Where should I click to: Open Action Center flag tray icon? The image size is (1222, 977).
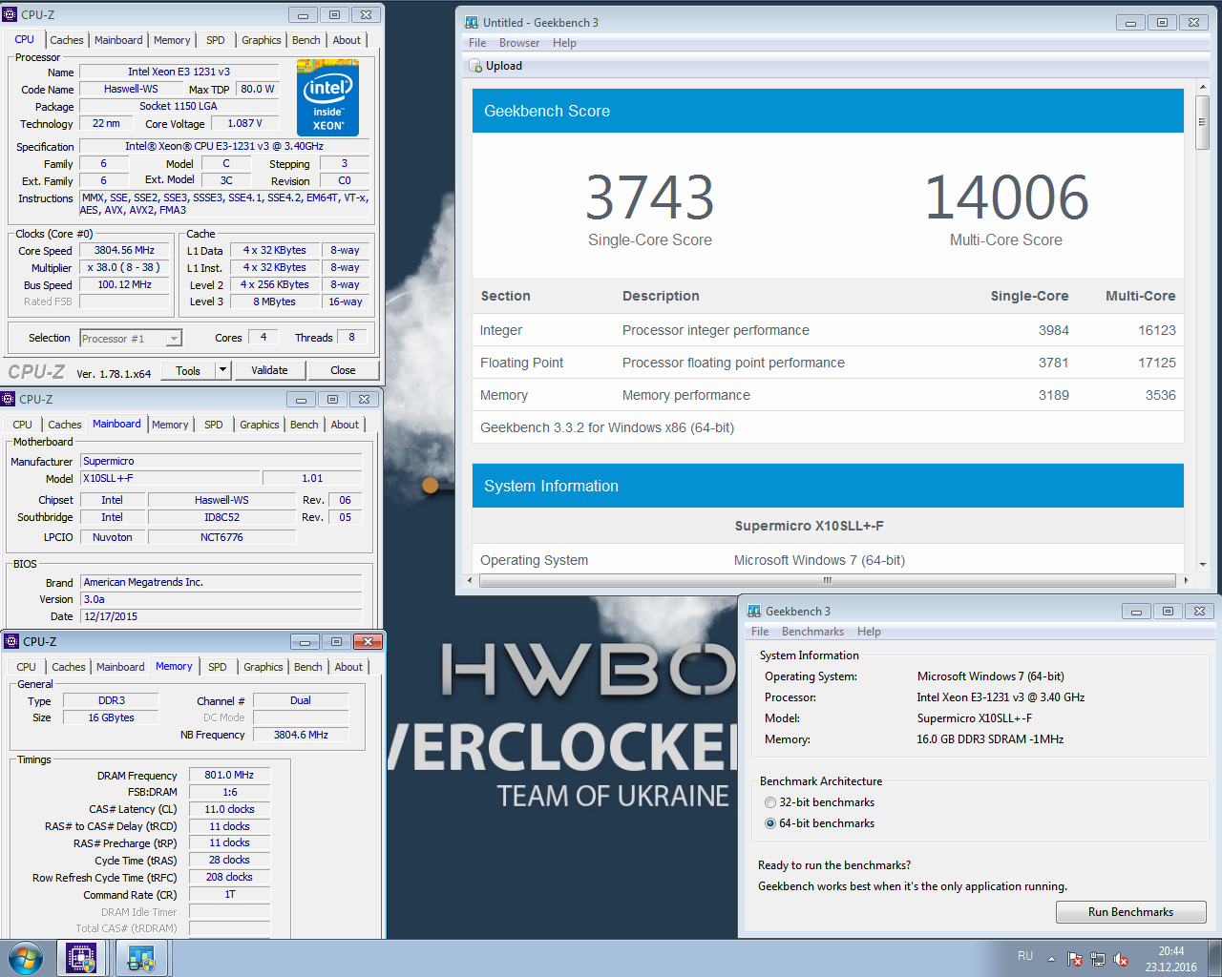coord(1074,959)
